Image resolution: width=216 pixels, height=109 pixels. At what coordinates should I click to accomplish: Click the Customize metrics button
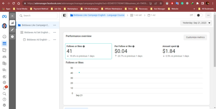[195, 37]
